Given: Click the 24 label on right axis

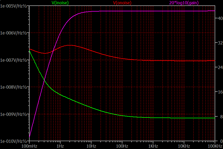Looking at the screenshot, I should [x=220, y=67].
